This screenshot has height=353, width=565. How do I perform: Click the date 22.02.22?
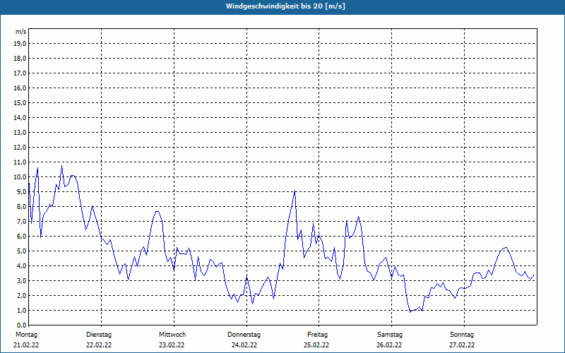(99, 345)
